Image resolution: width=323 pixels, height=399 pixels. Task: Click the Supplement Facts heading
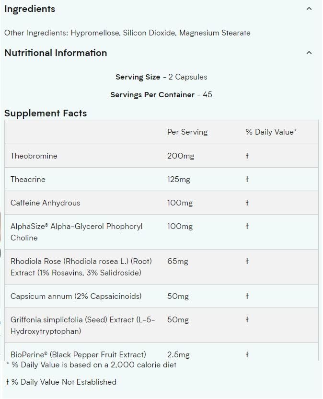pyautogui.click(x=46, y=113)
